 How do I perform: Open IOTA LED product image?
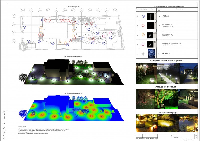(152, 26)
